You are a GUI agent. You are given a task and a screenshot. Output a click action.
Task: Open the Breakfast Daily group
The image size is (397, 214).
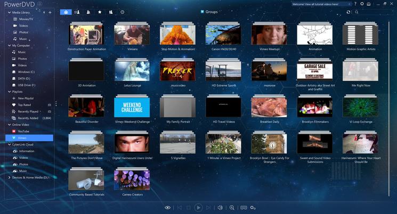269,109
